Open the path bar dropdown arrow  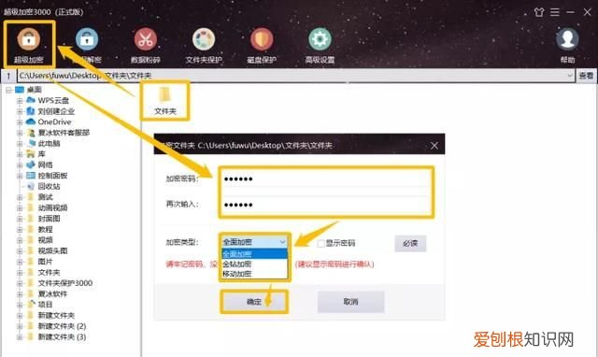pos(569,76)
